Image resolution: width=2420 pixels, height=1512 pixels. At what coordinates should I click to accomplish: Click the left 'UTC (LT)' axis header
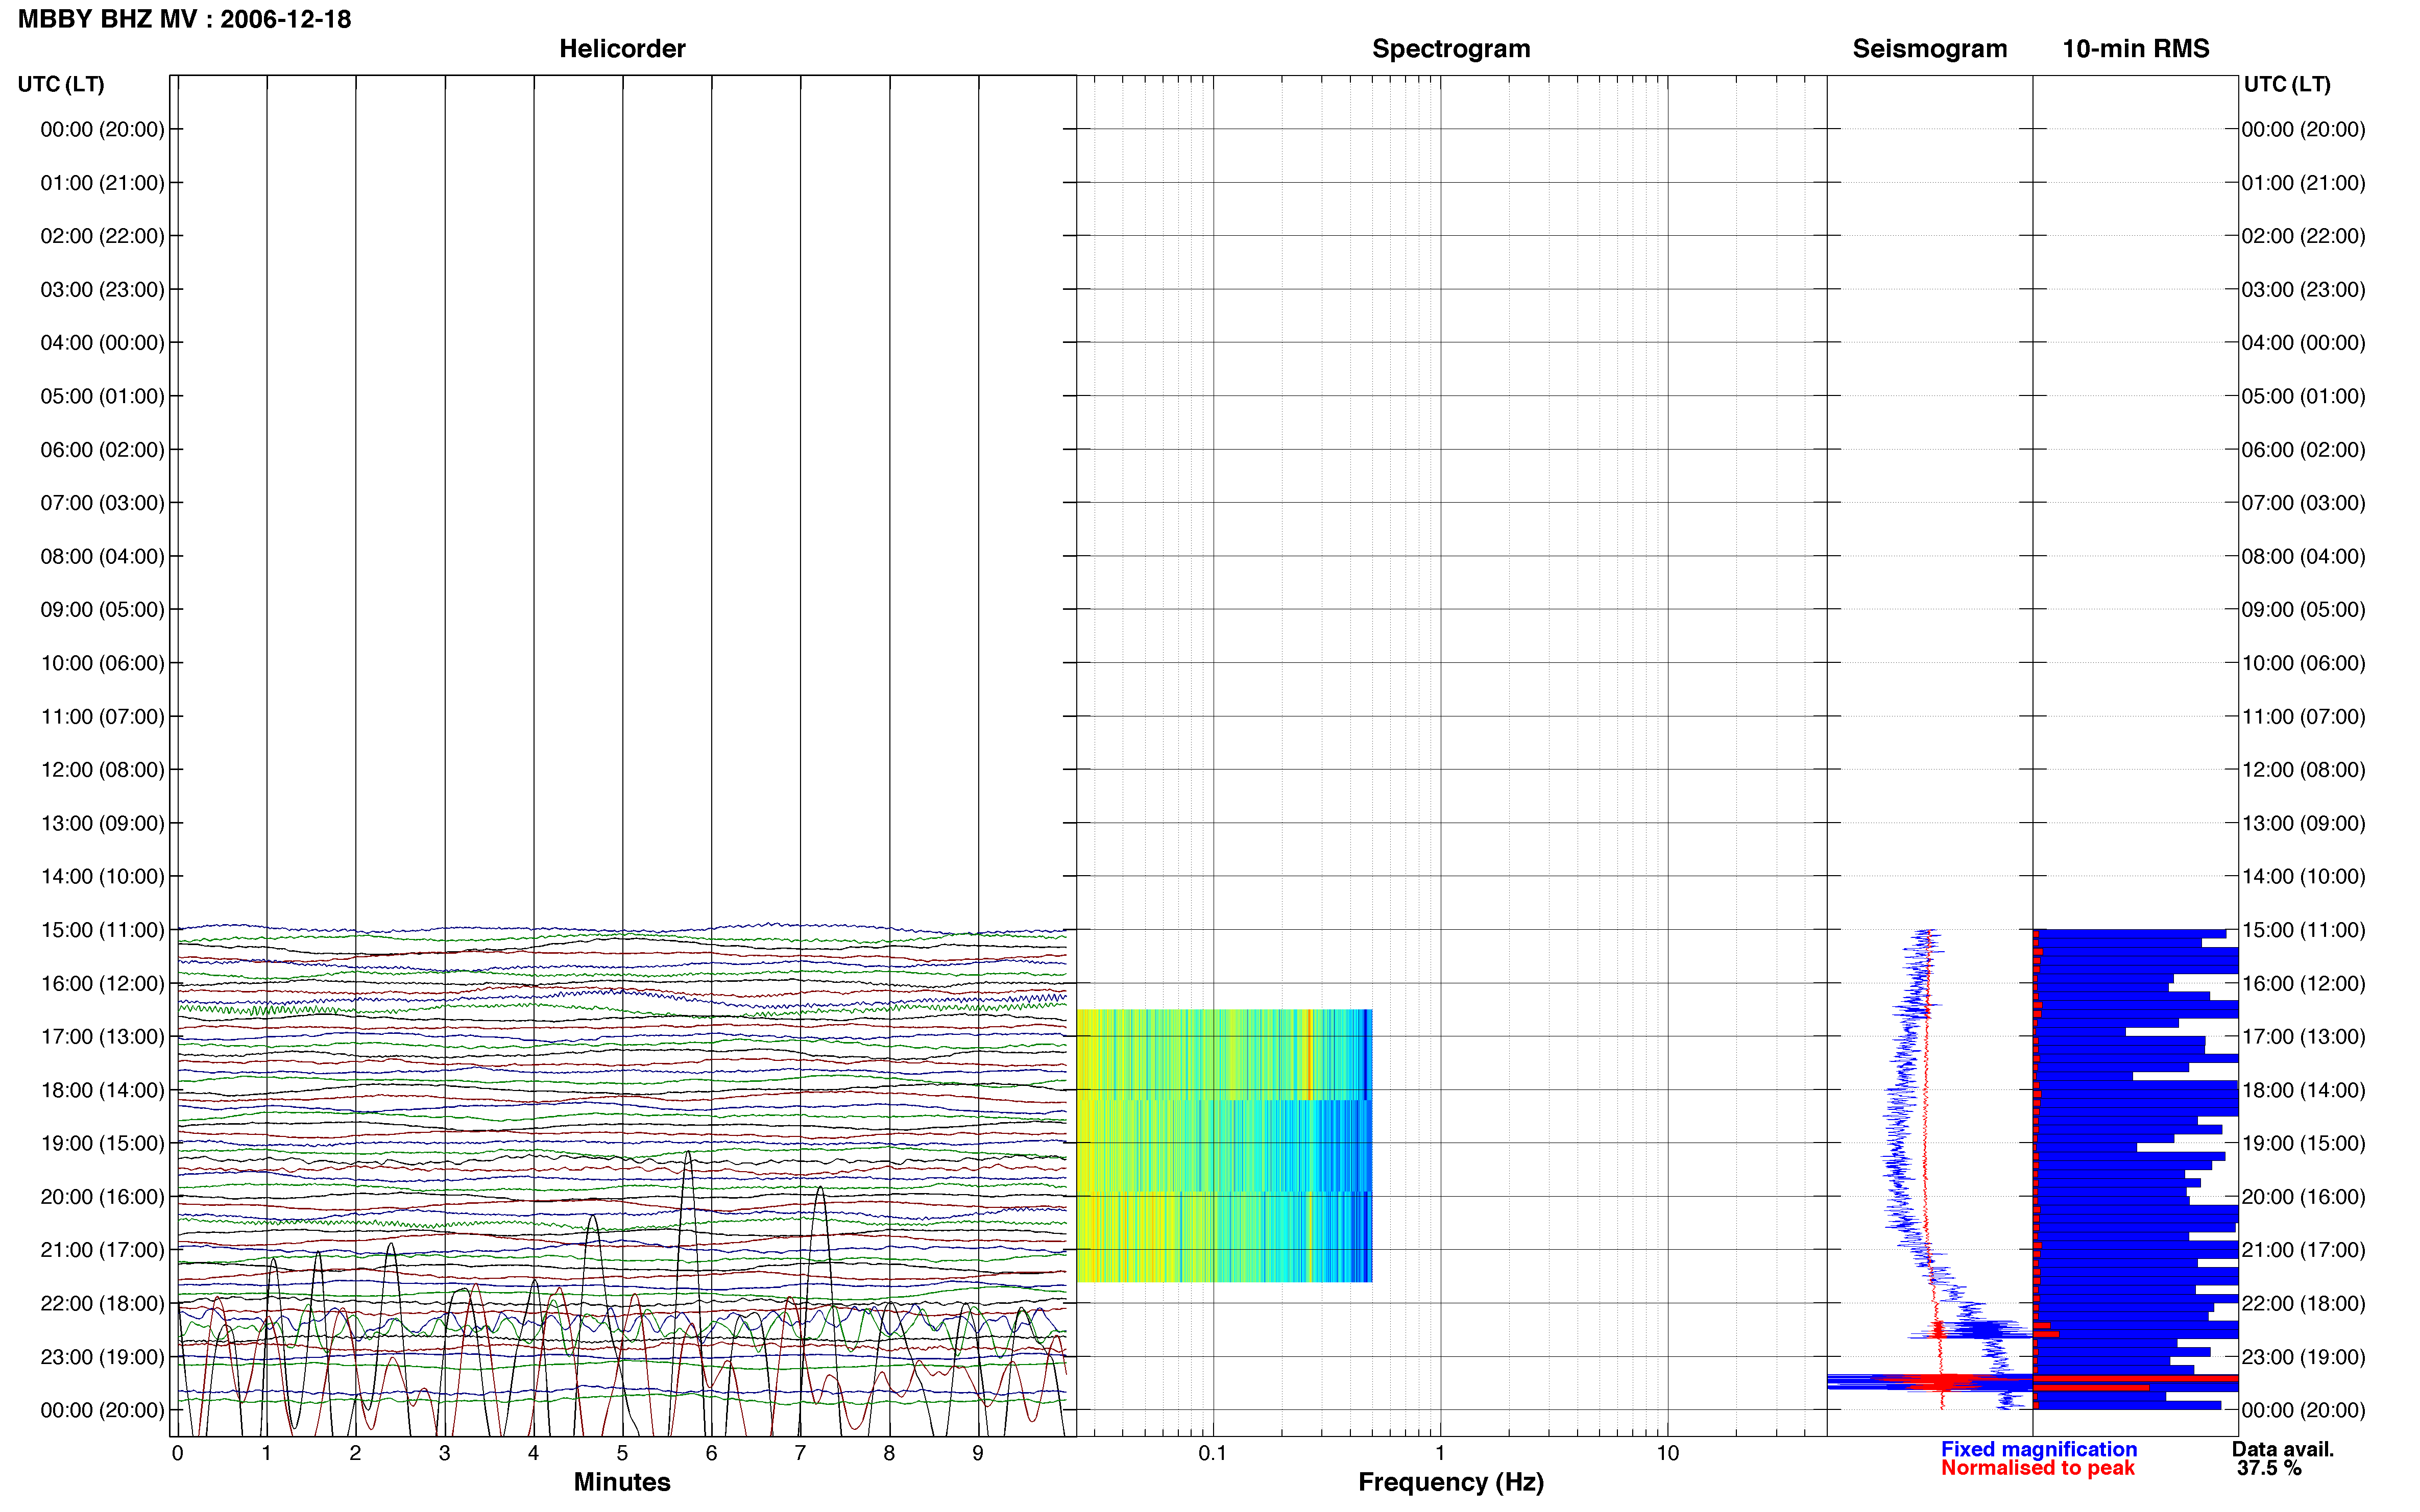click(x=61, y=84)
